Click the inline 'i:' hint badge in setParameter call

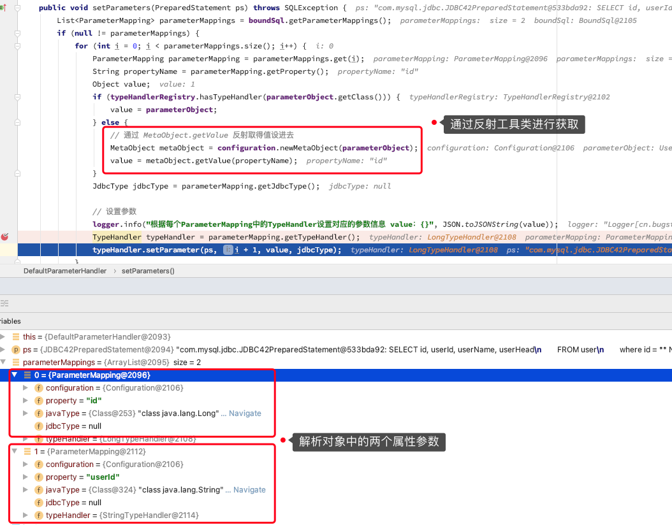227,250
